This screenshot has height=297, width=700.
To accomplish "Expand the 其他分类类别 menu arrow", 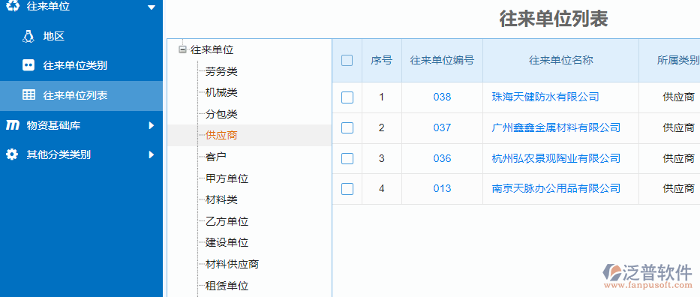I will (152, 155).
